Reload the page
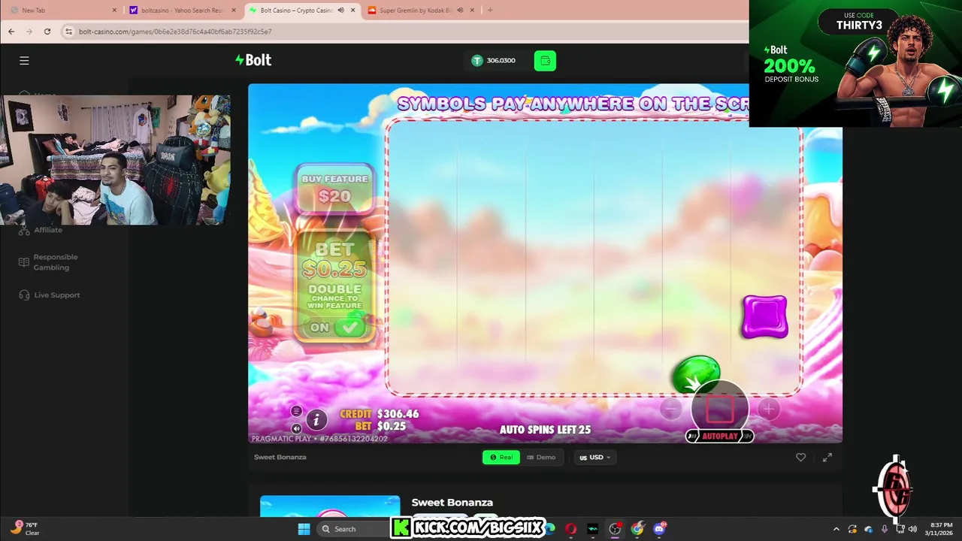The width and height of the screenshot is (962, 541). click(x=47, y=32)
